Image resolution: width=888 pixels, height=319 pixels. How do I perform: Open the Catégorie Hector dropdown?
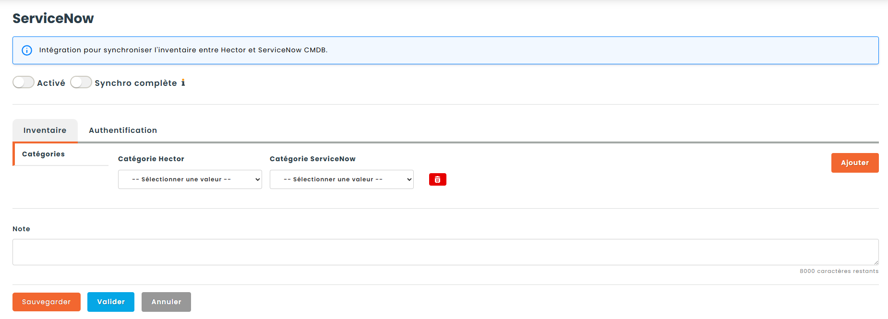[x=190, y=179]
